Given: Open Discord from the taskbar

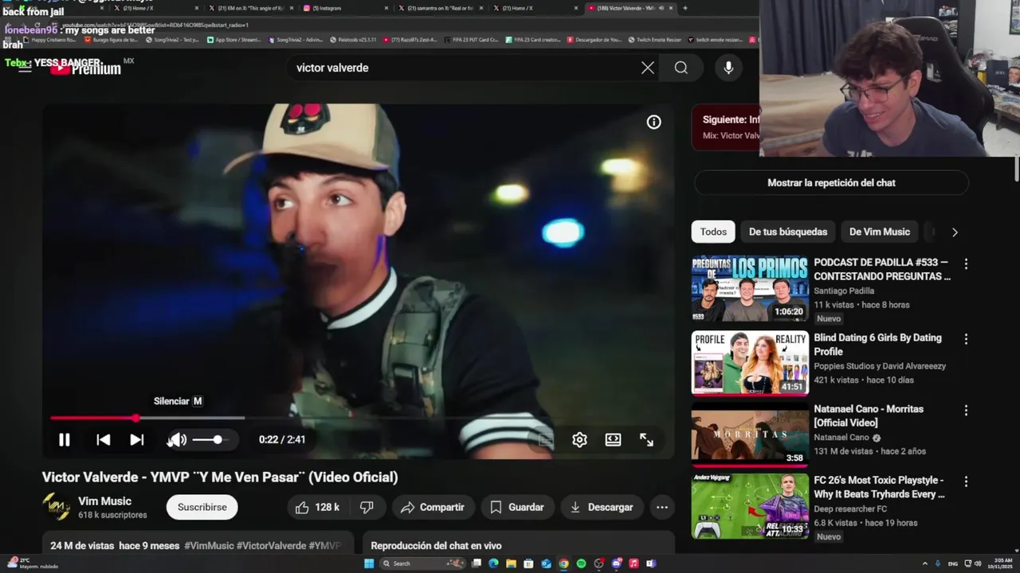Looking at the screenshot, I should (616, 563).
